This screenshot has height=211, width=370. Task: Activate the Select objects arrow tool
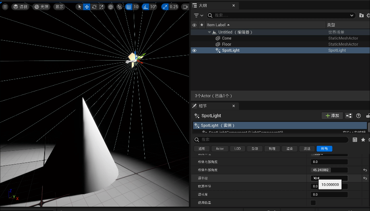point(79,7)
